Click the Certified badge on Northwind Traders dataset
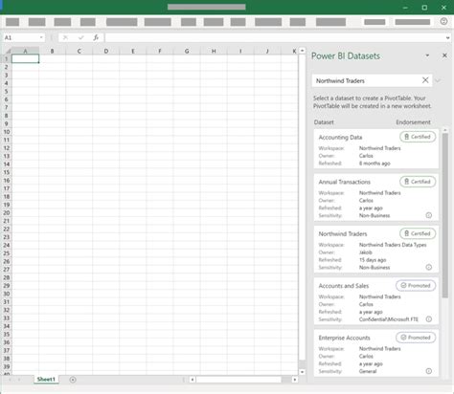 tap(418, 233)
